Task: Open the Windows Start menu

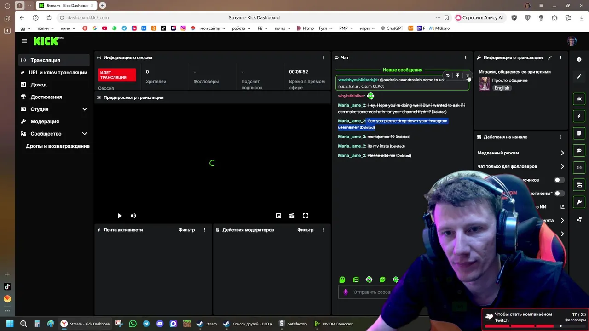Action: 10,324
